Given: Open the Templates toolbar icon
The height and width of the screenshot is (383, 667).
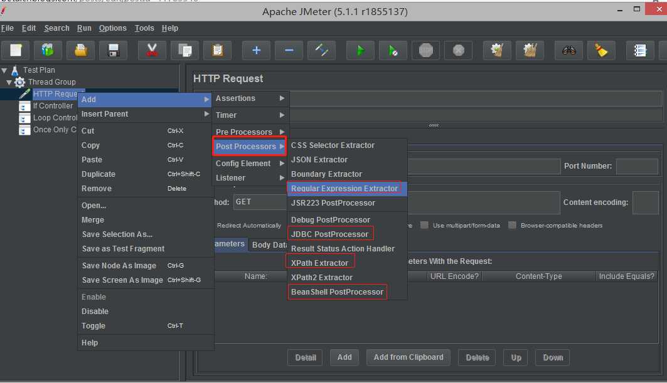Looking at the screenshot, I should point(48,50).
